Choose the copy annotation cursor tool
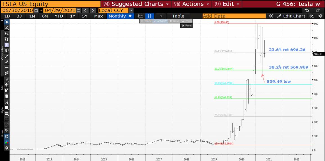Image resolution: width=325 pixels, height=161 pixels. click(7, 90)
